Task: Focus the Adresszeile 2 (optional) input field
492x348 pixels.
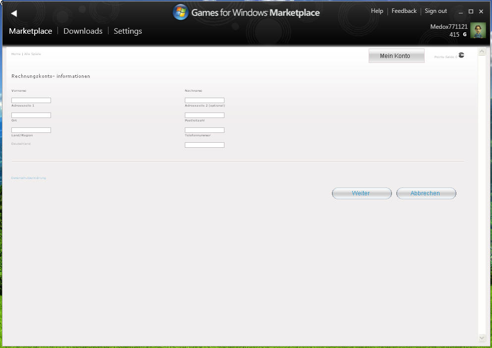Action: click(205, 116)
